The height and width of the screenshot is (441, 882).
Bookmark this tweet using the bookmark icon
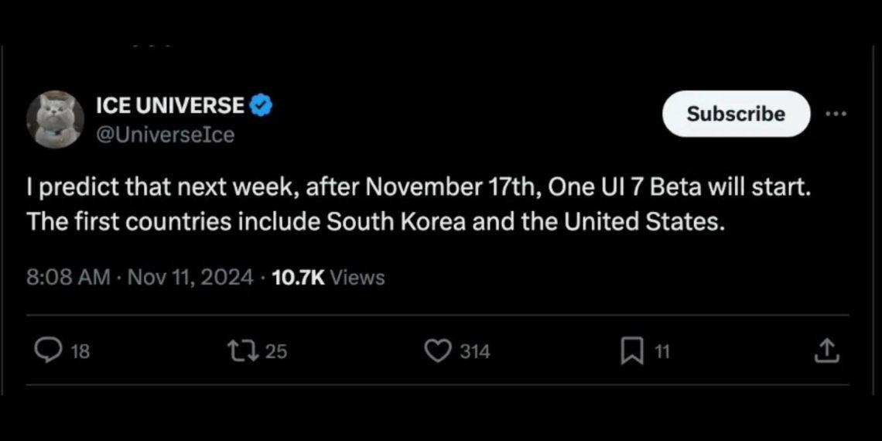[631, 351]
